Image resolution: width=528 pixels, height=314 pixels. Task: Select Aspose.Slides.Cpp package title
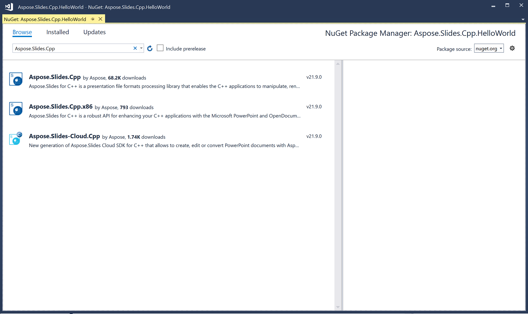pos(55,77)
